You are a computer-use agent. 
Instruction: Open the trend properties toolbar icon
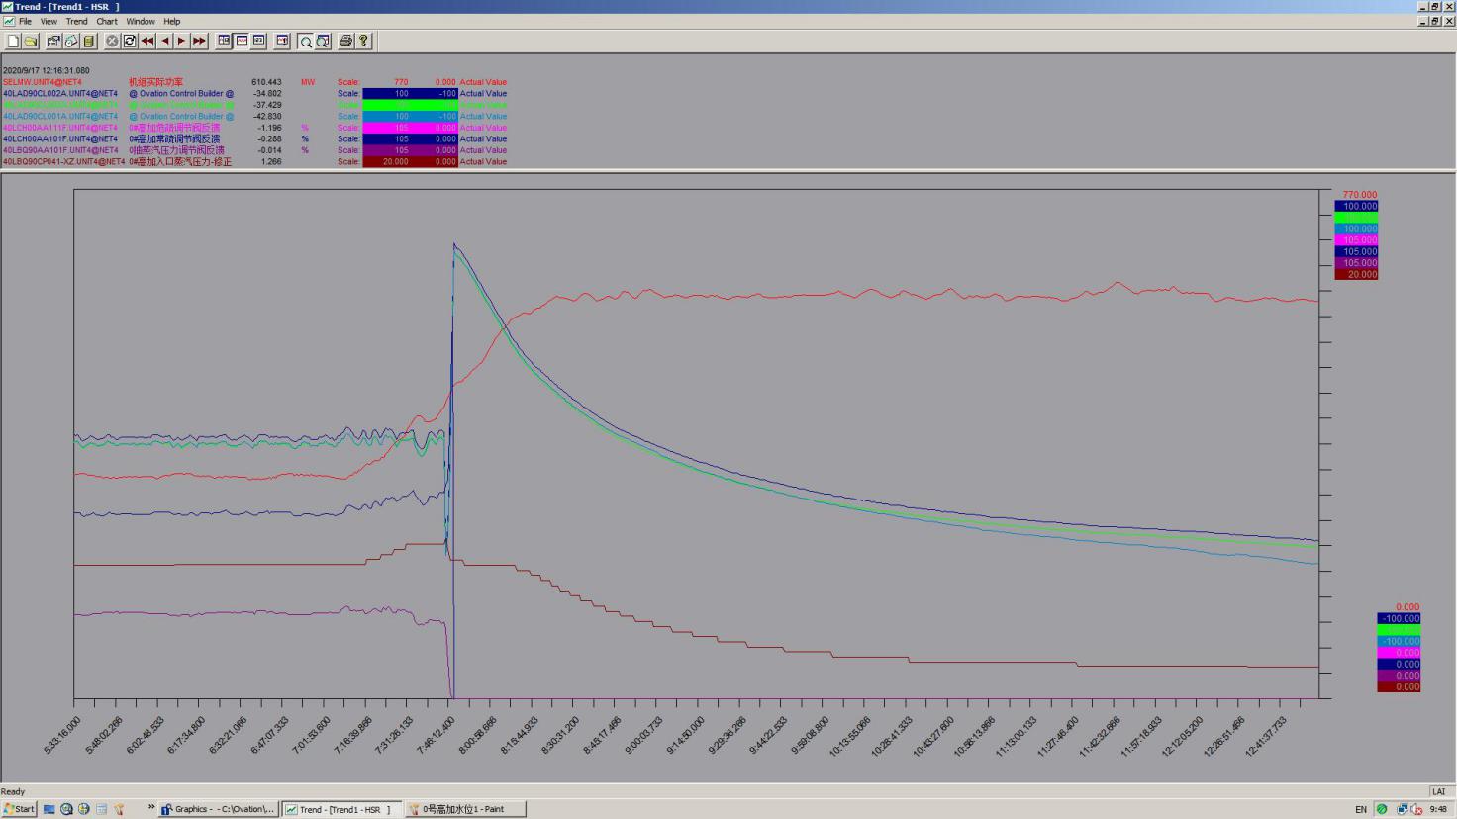[53, 41]
